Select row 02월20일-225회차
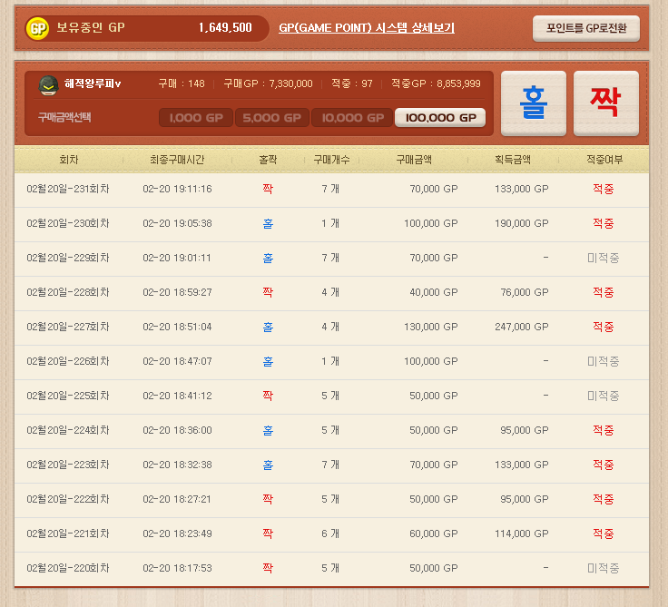The height and width of the screenshot is (607, 668). pyautogui.click(x=331, y=397)
